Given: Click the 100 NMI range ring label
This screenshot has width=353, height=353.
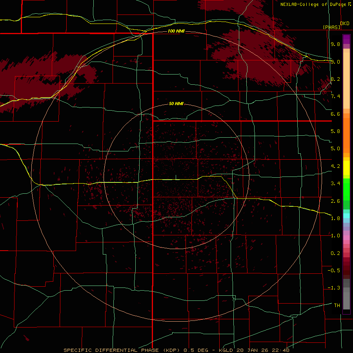Looking at the screenshot, I should coord(176,31).
